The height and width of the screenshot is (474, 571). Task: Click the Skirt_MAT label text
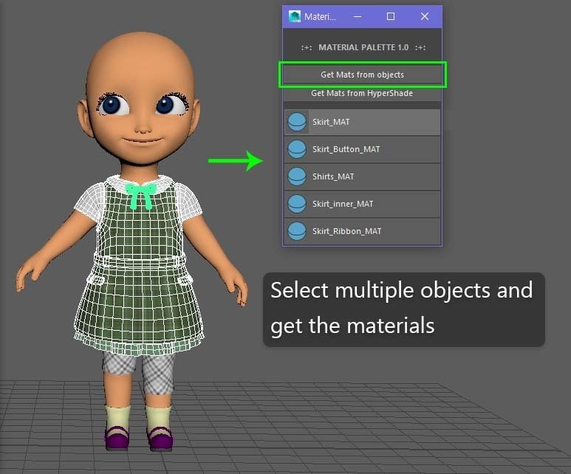click(x=331, y=122)
